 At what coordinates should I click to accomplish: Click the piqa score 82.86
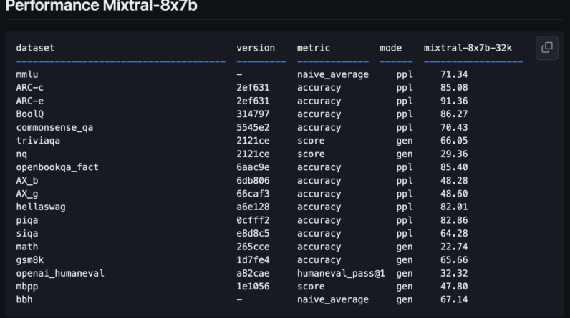(454, 221)
